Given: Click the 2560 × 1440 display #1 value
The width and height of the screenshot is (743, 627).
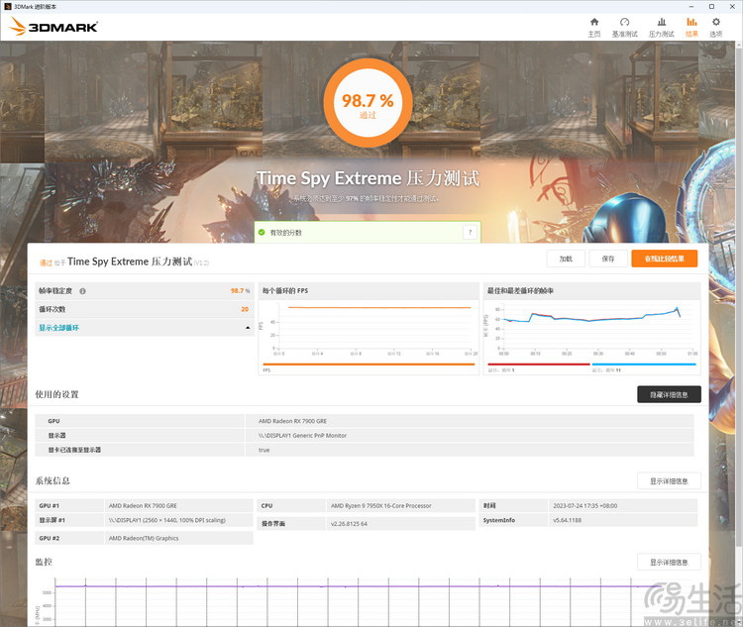Looking at the screenshot, I should [x=166, y=520].
